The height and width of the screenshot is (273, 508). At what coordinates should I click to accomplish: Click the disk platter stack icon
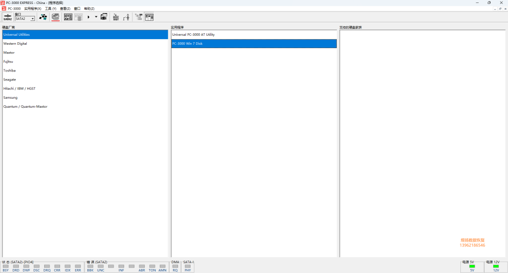tap(56, 17)
